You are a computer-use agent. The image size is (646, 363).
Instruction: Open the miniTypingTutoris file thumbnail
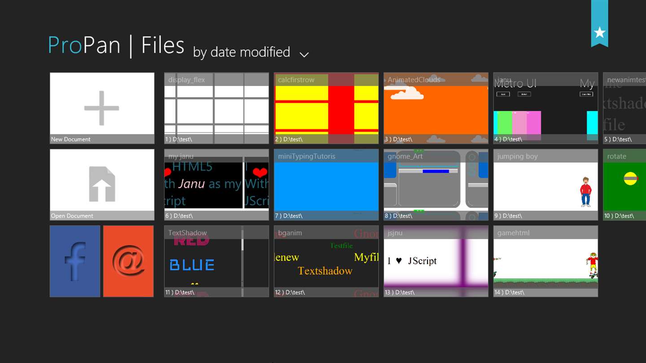click(326, 185)
